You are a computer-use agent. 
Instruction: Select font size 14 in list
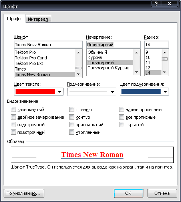[153, 73]
